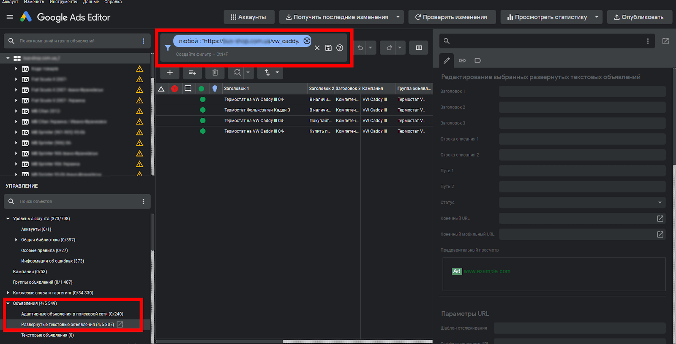The width and height of the screenshot is (676, 344).
Task: Open the labels tab in the edit panel
Action: click(478, 61)
